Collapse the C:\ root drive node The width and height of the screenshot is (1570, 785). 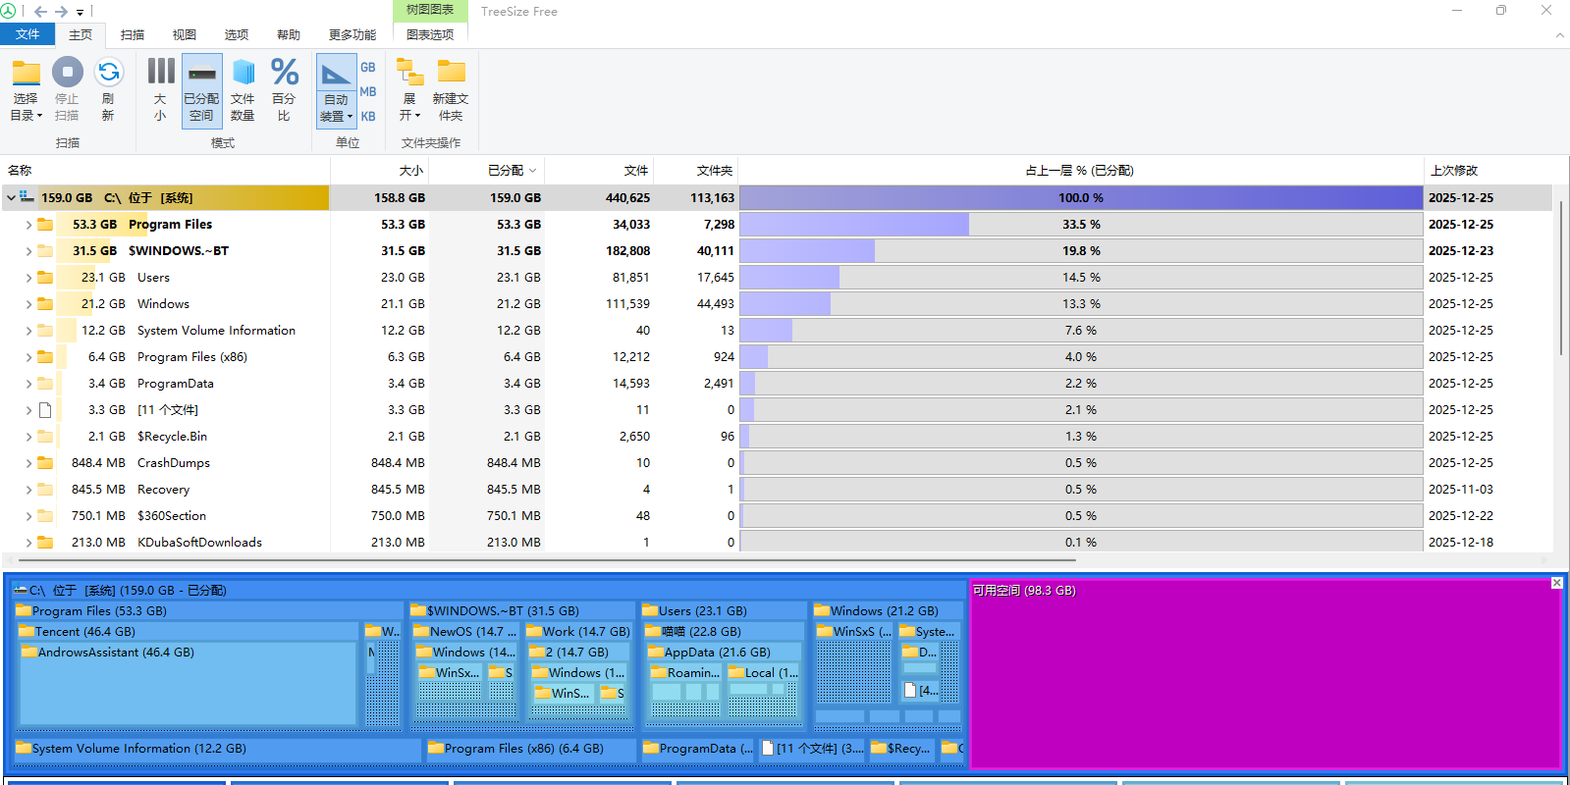[x=11, y=198]
